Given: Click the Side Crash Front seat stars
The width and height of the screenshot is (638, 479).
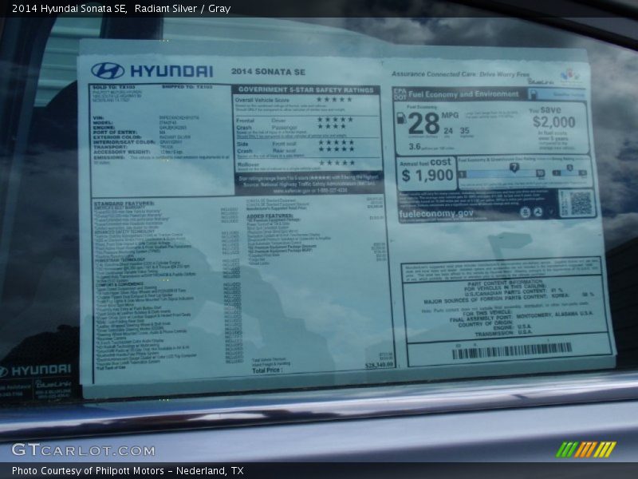Looking at the screenshot, I should (x=336, y=142).
